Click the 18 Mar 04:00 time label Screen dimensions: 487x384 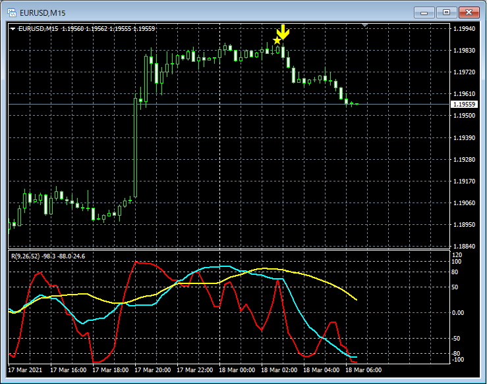pyautogui.click(x=322, y=370)
